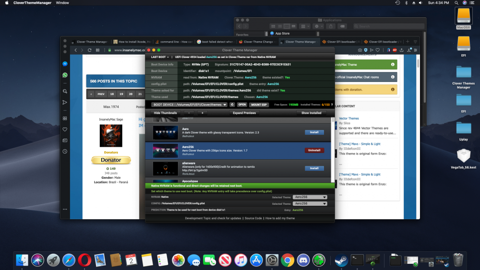Viewport: 480px width, 270px height.
Task: Toggle Expand Previews in the theme list
Action: point(244,113)
